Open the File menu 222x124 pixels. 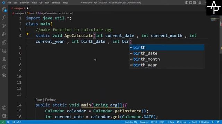(9, 3)
